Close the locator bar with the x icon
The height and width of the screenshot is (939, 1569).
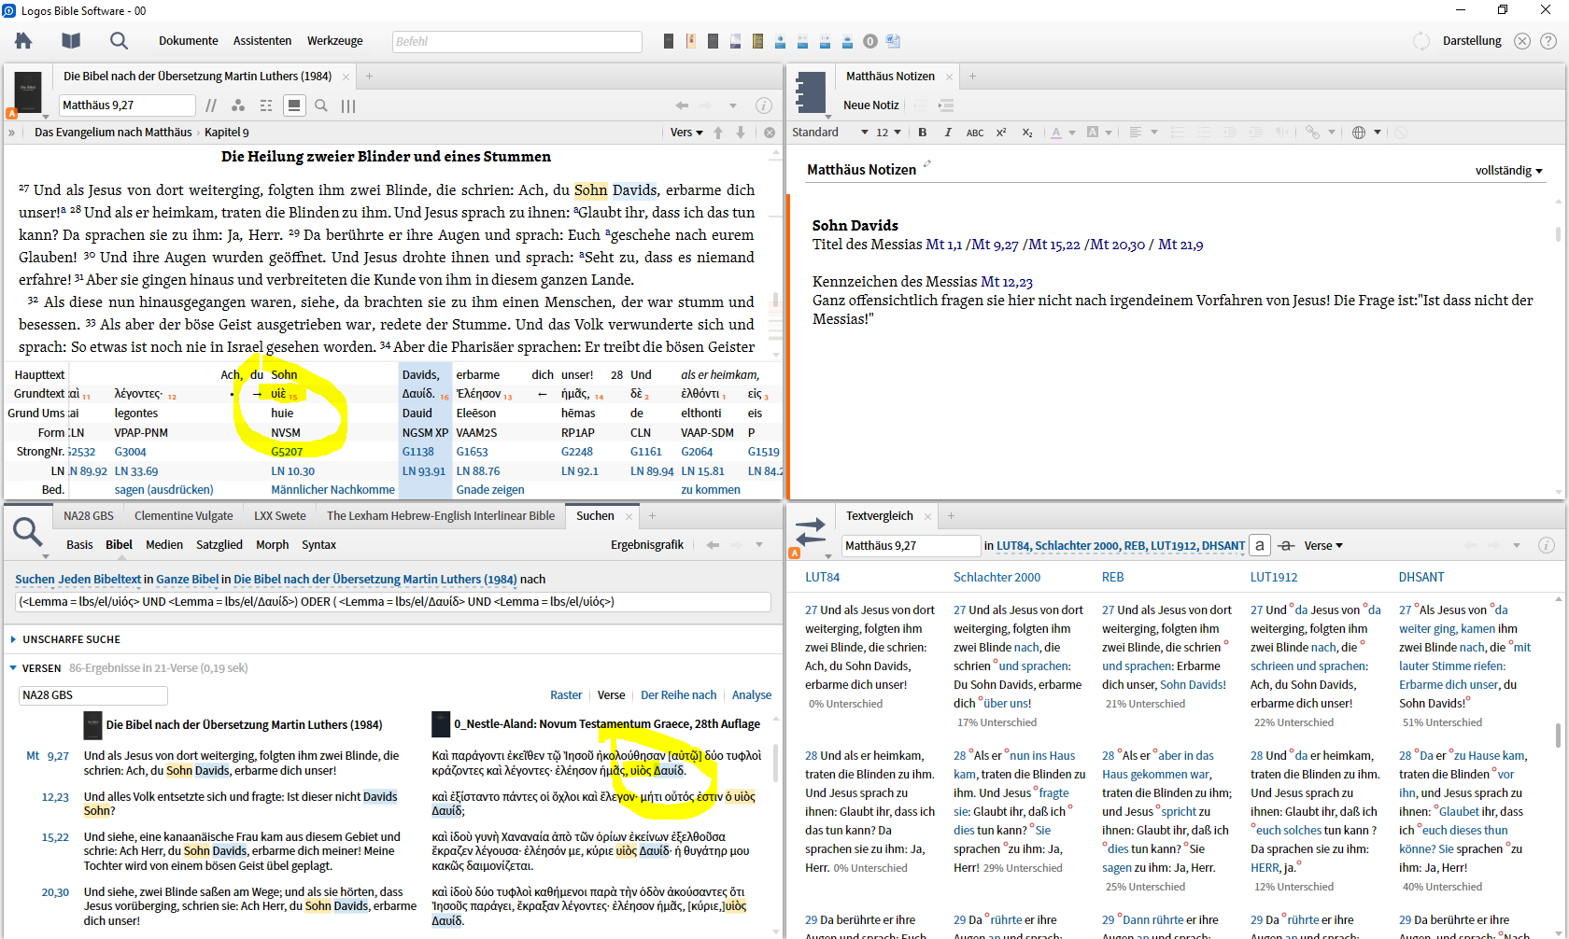(x=770, y=133)
